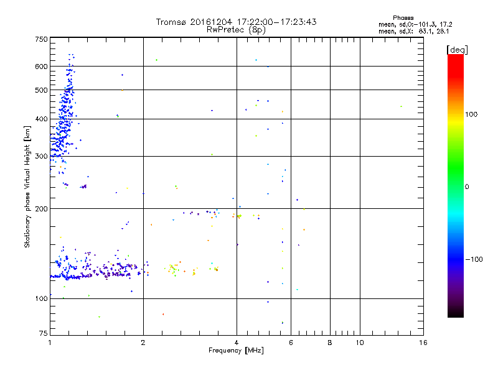This screenshot has width=498, height=373.
Task: Click the '16' MHz frequency tick label
Action: pyautogui.click(x=423, y=343)
